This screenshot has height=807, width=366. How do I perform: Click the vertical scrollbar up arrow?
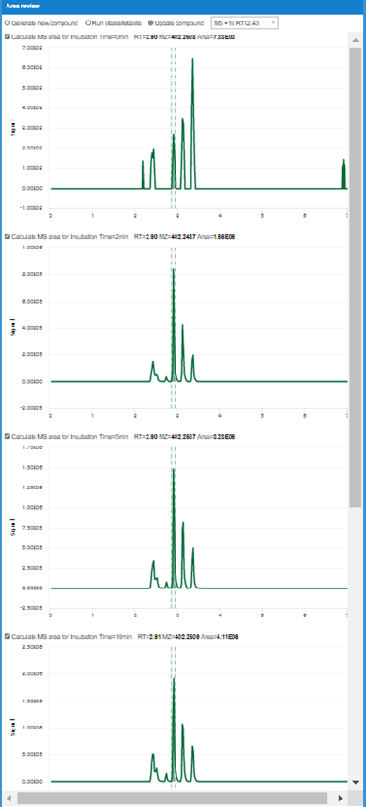coord(355,40)
